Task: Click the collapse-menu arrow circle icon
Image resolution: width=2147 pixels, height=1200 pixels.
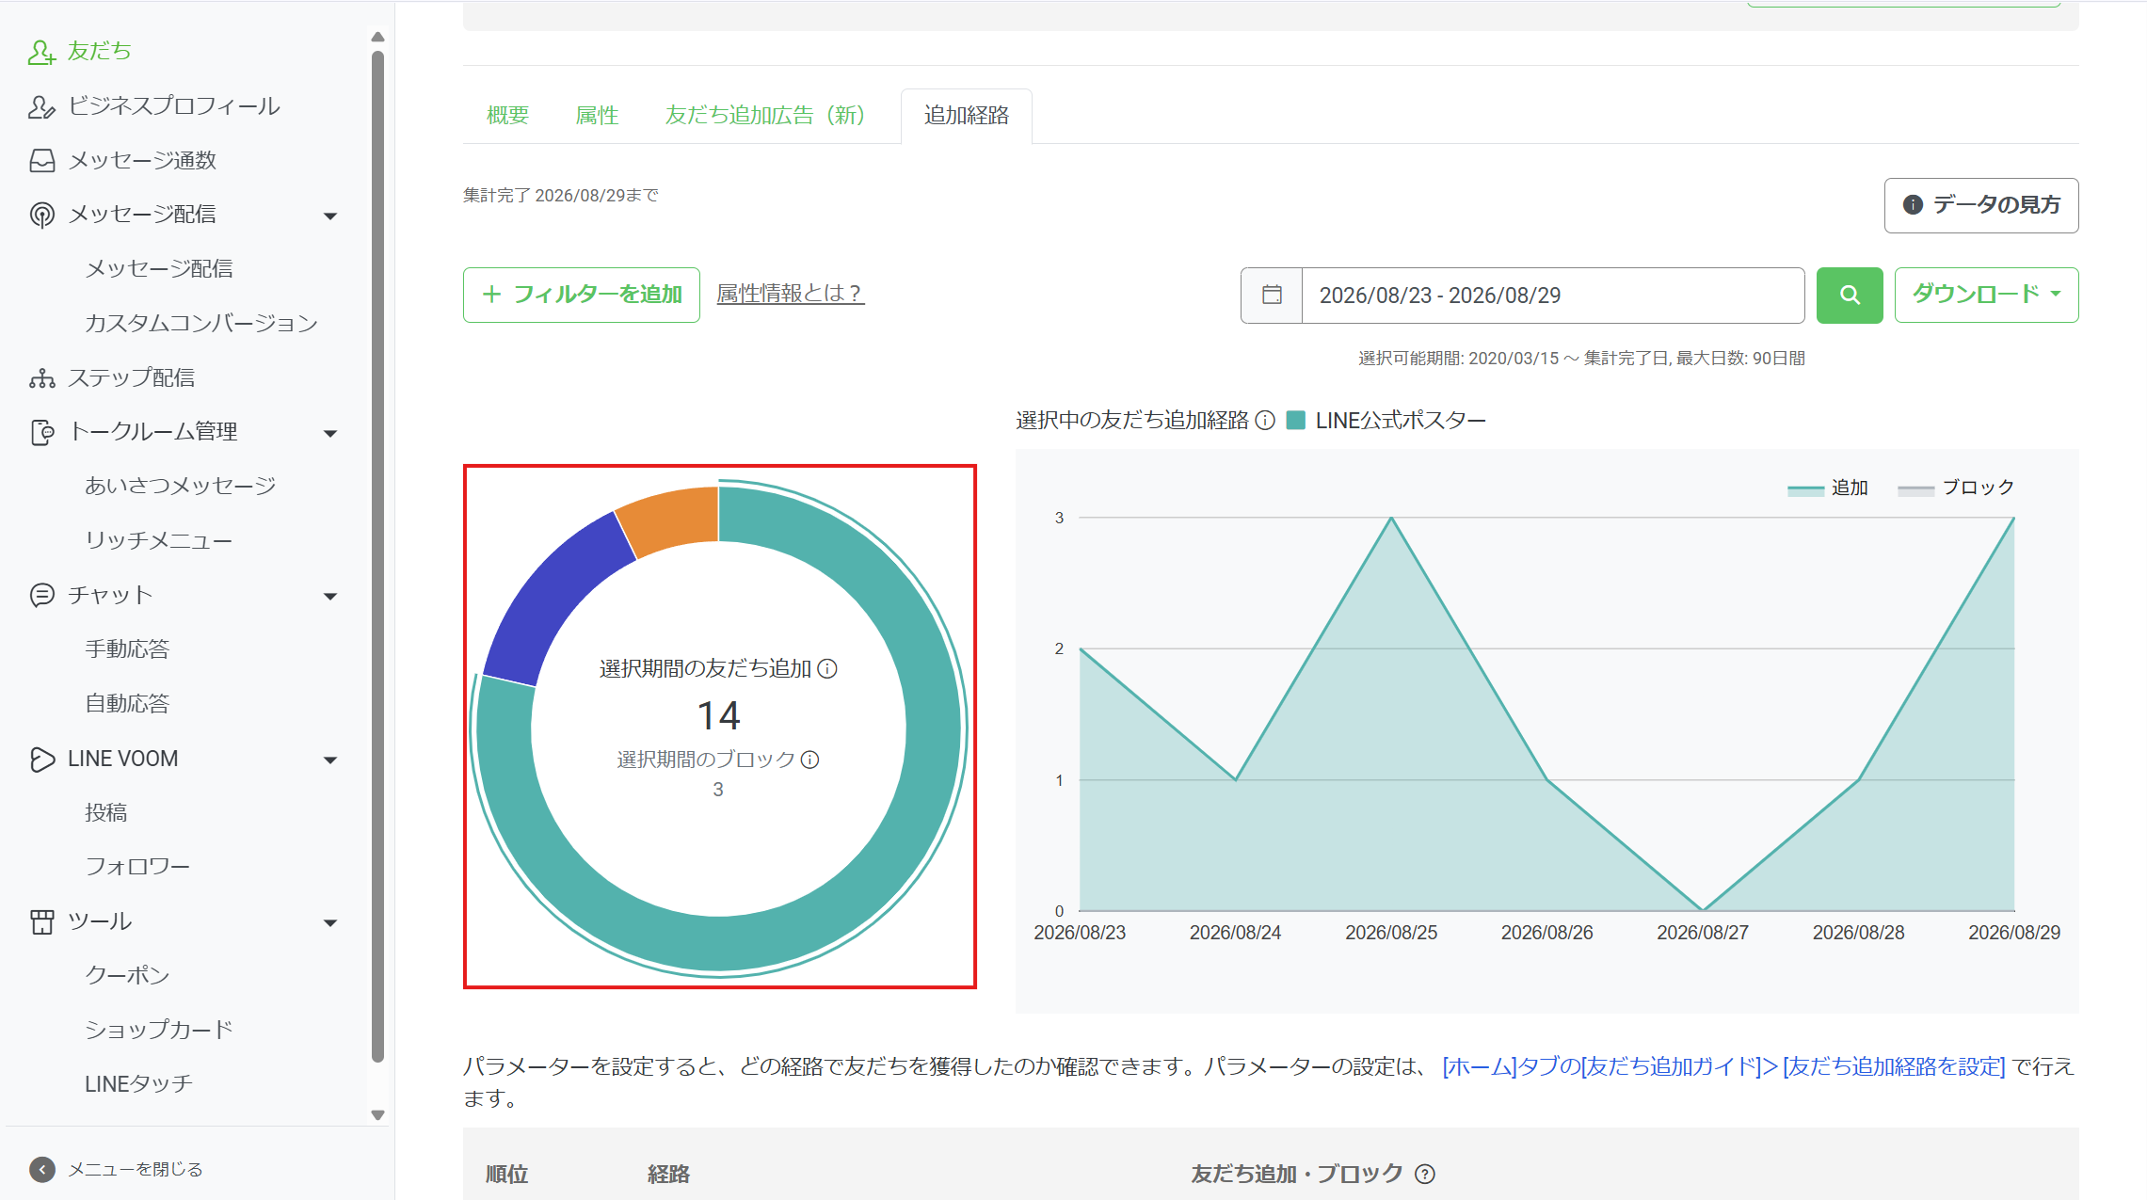Action: pyautogui.click(x=41, y=1169)
